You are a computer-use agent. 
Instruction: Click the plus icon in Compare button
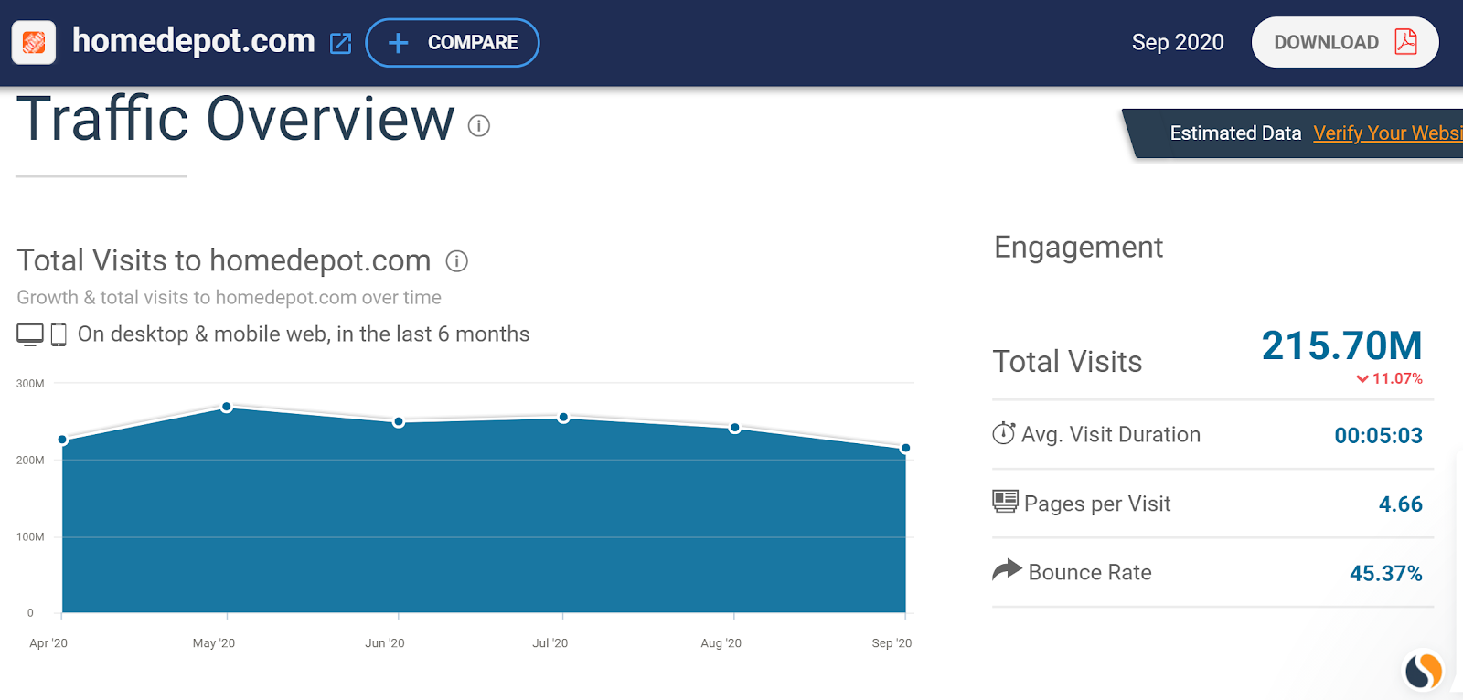tap(398, 43)
